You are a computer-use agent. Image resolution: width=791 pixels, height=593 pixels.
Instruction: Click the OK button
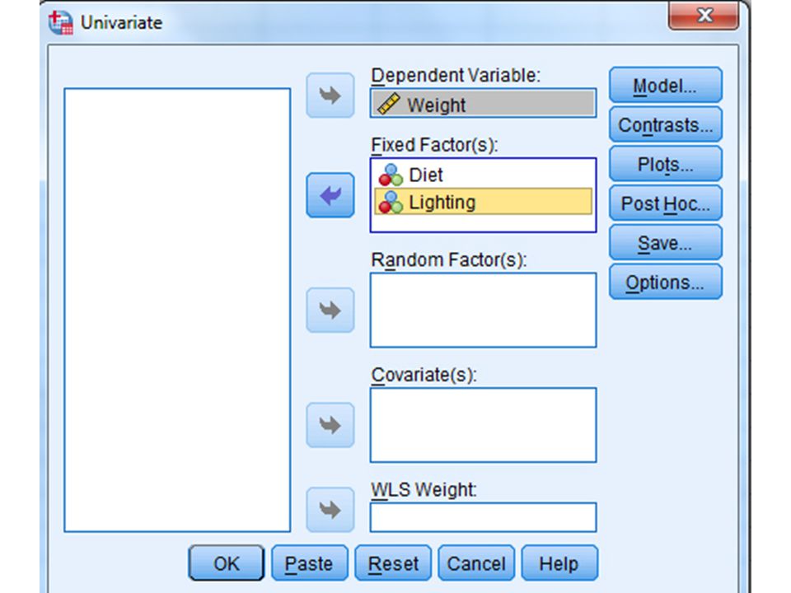point(226,563)
